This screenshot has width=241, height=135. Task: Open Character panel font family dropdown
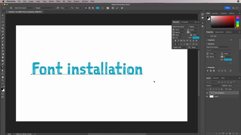coord(180,27)
